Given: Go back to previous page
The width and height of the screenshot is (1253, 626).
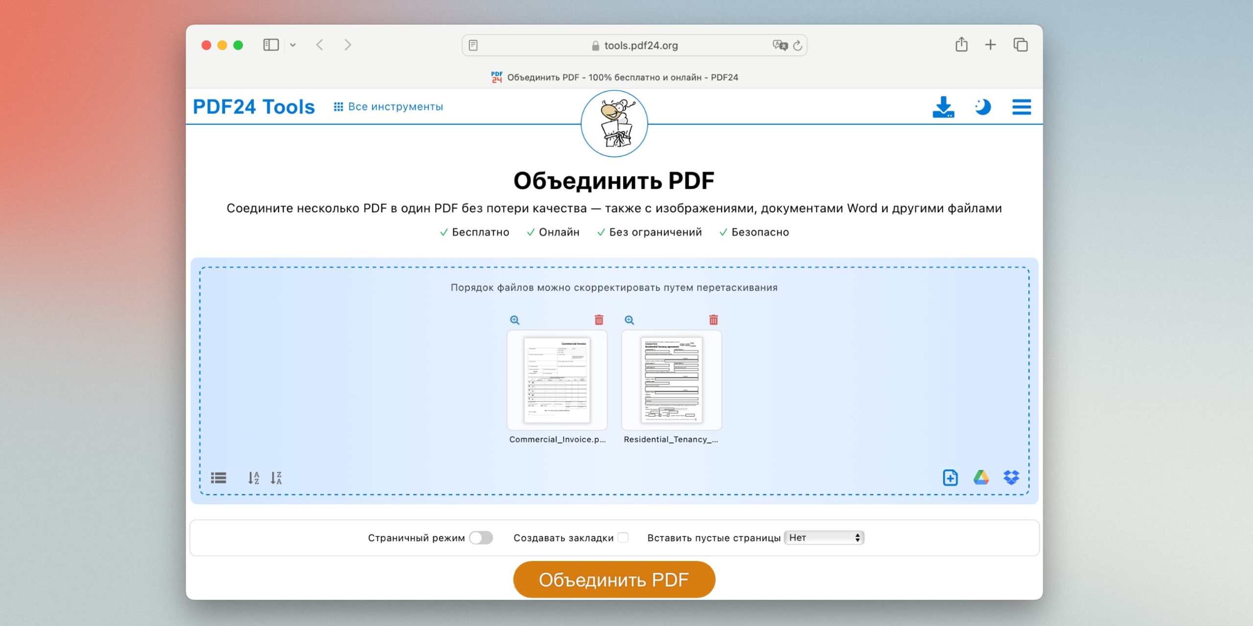Looking at the screenshot, I should (x=320, y=45).
